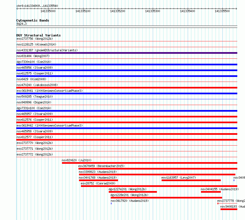The width and height of the screenshot is (245, 220).
Task: Click the nsv3408193 variant label
Action: pyautogui.click(x=233, y=206)
